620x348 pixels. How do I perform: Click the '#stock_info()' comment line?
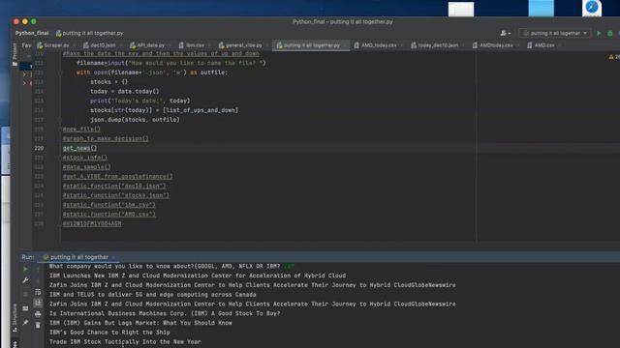(x=85, y=158)
